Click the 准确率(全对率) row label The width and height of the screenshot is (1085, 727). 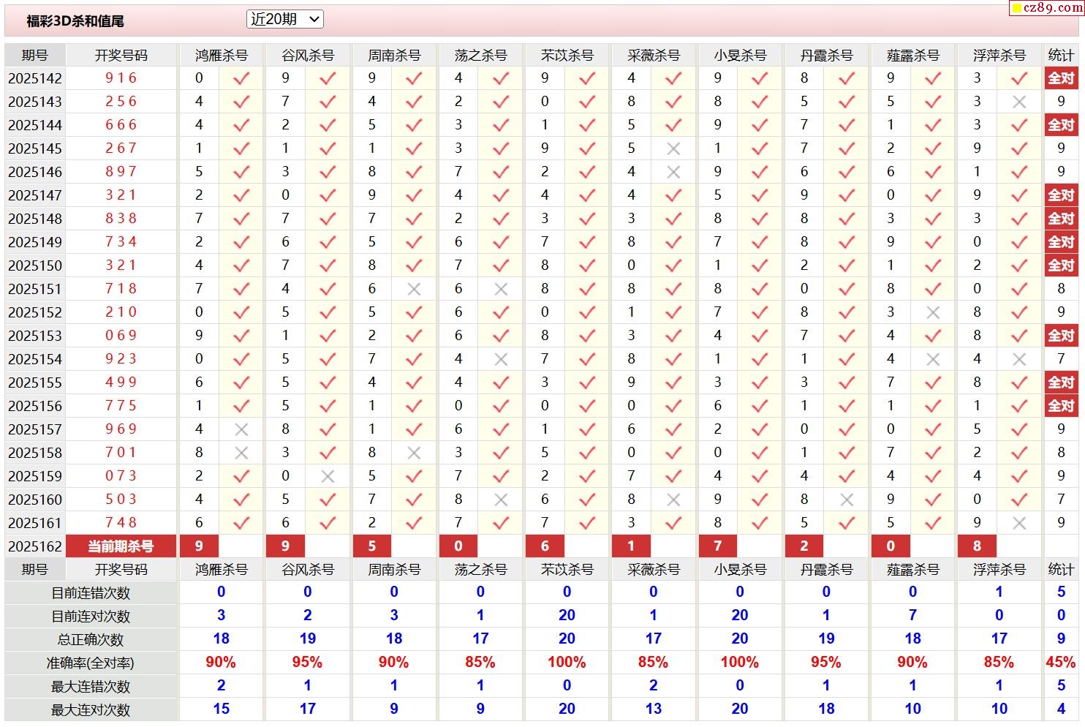click(x=91, y=663)
